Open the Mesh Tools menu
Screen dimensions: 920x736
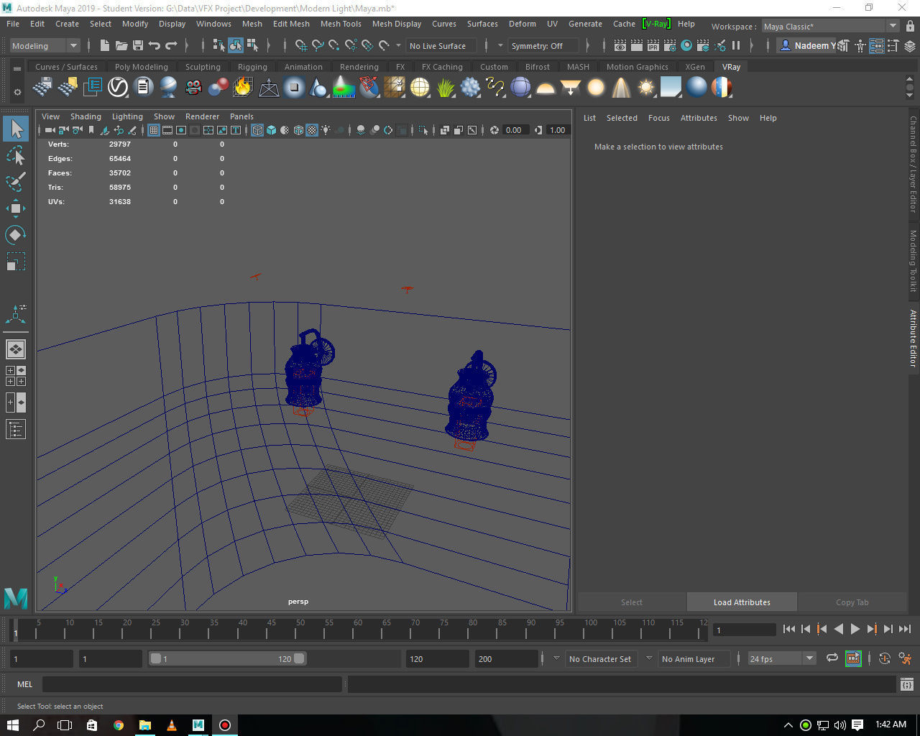click(x=341, y=24)
